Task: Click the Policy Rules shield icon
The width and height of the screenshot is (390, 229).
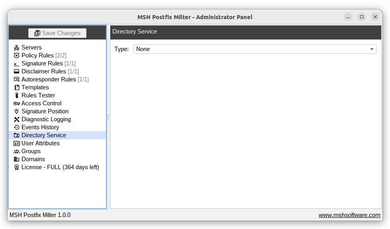Action: click(16, 55)
